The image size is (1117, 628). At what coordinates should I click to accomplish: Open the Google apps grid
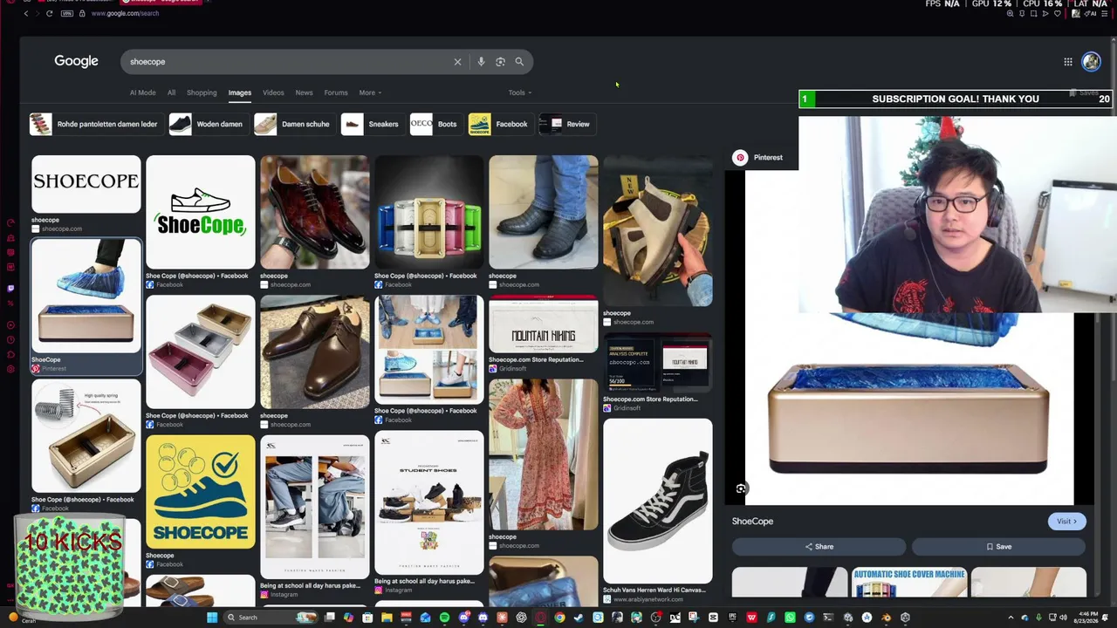(x=1068, y=62)
